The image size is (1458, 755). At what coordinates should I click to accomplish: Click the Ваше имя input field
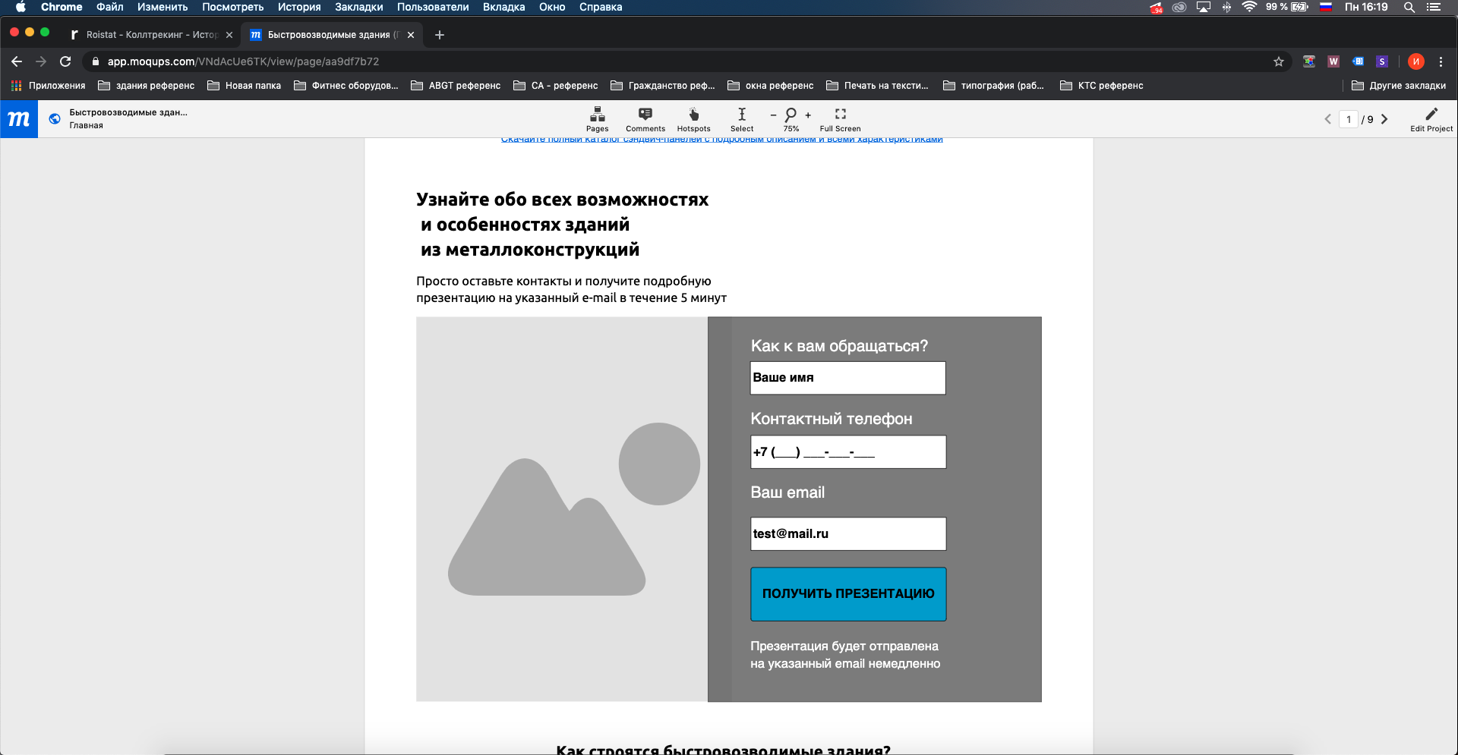(x=848, y=378)
